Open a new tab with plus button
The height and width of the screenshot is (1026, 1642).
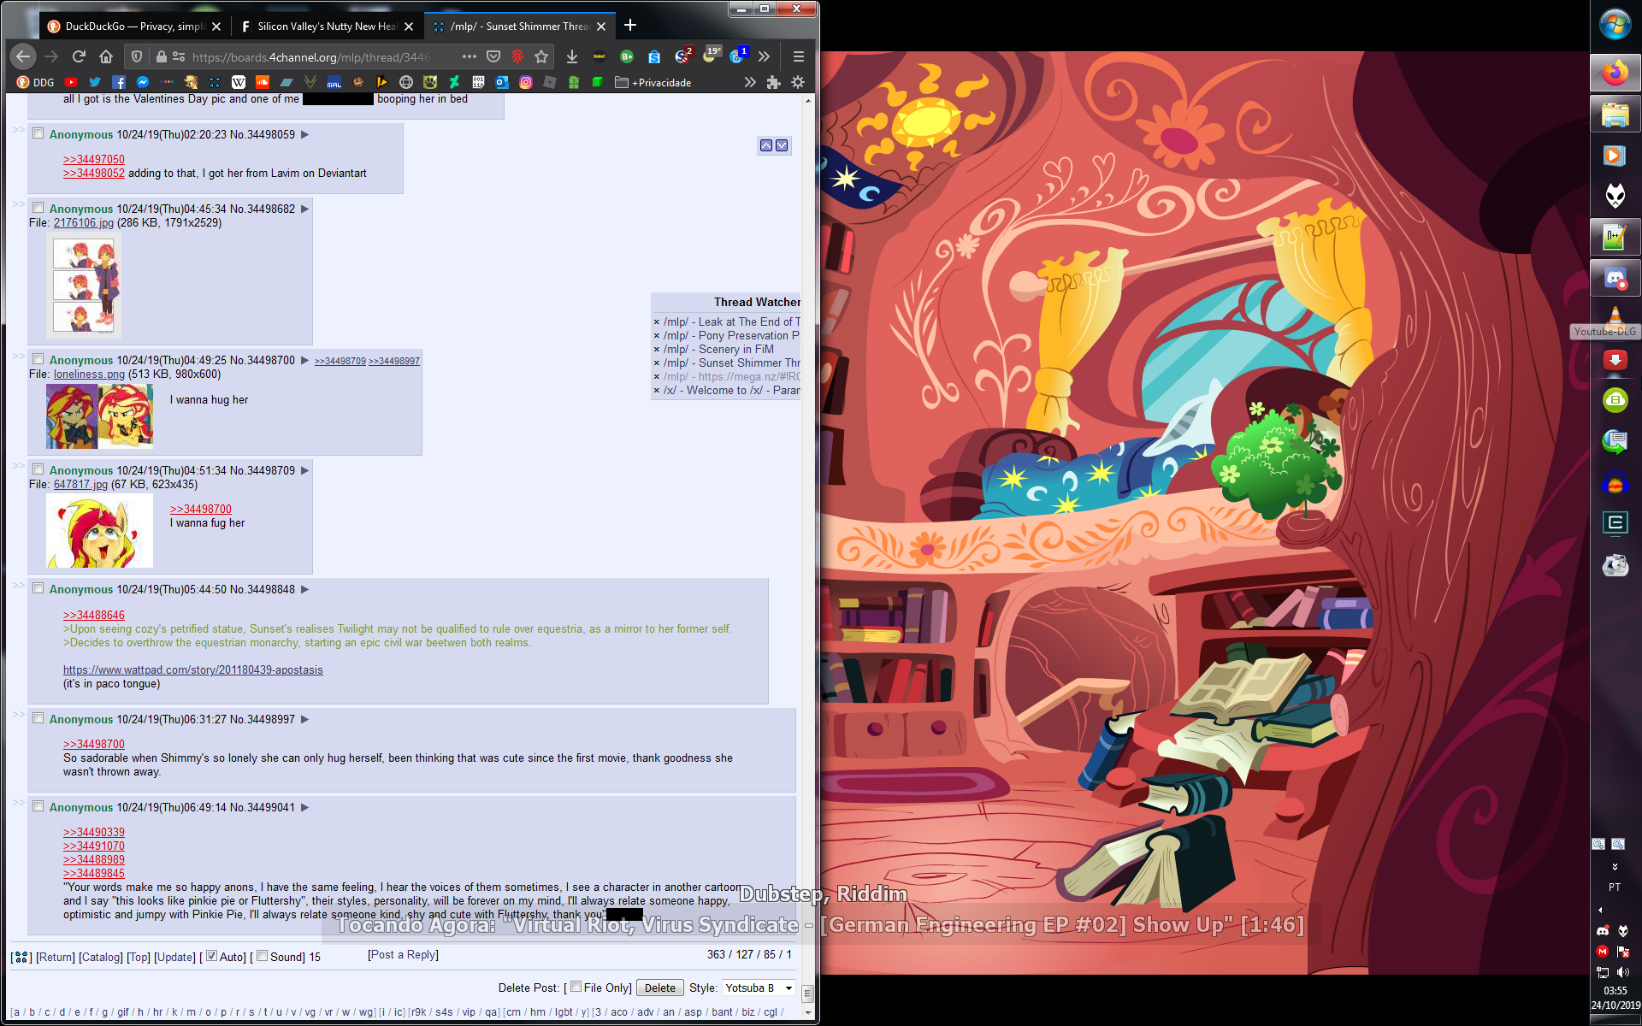click(x=630, y=26)
